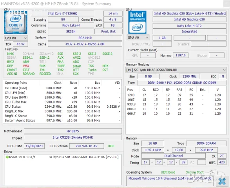This screenshot has width=230, height=188.
Task: Click the Prod. Unit field
Action: (109, 31)
